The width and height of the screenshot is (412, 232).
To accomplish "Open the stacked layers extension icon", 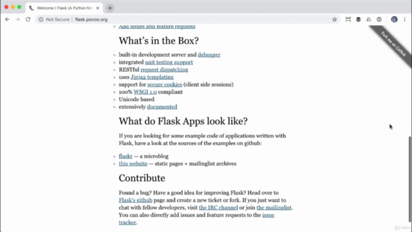I will click(x=359, y=19).
